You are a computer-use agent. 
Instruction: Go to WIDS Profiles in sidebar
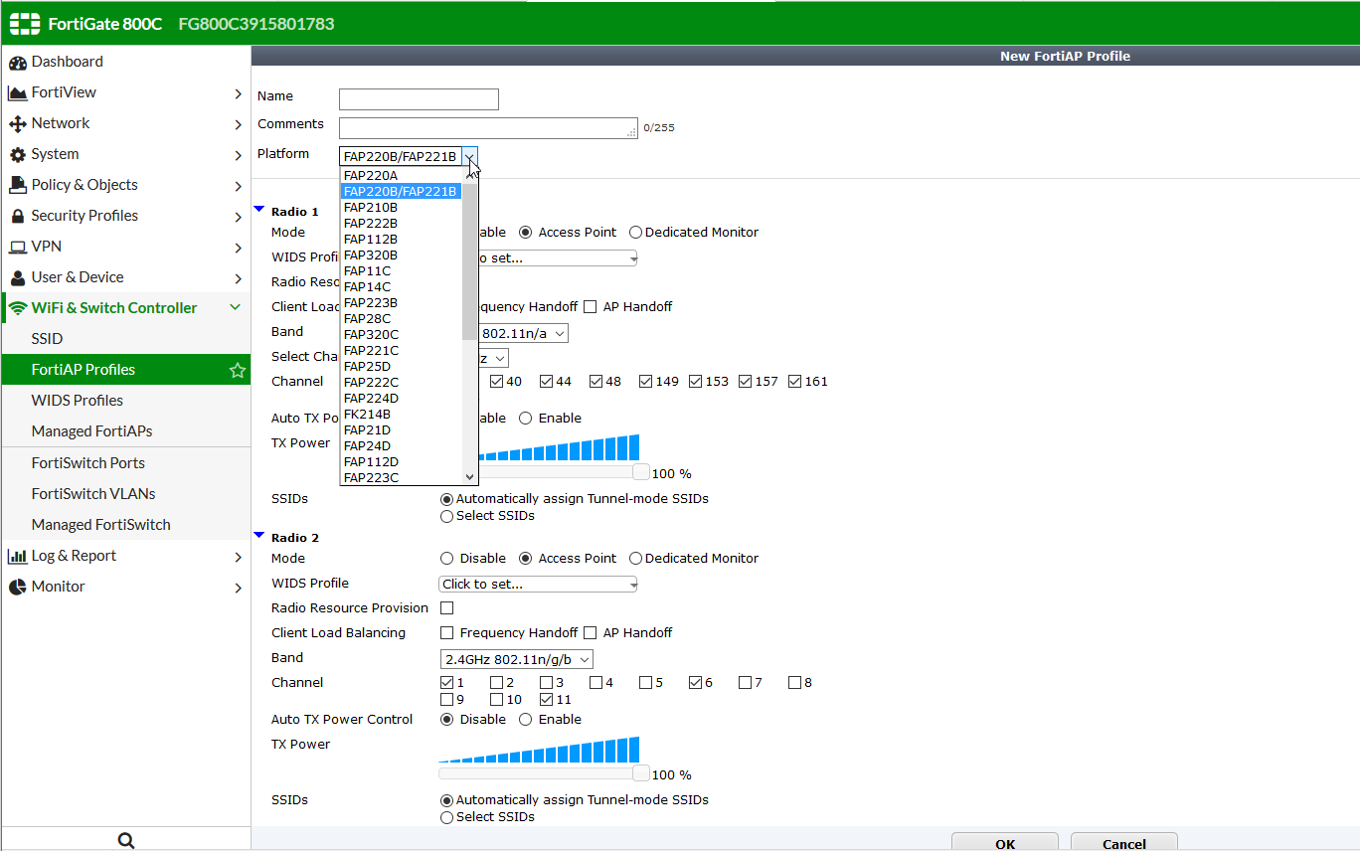click(78, 401)
